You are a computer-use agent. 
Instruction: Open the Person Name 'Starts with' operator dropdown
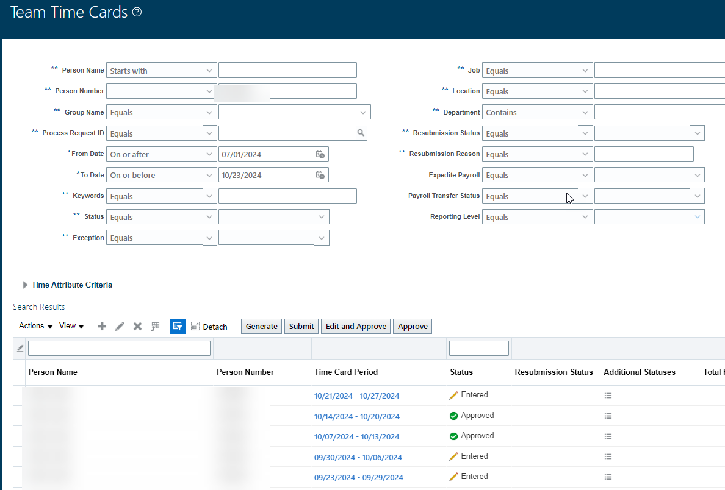point(210,69)
